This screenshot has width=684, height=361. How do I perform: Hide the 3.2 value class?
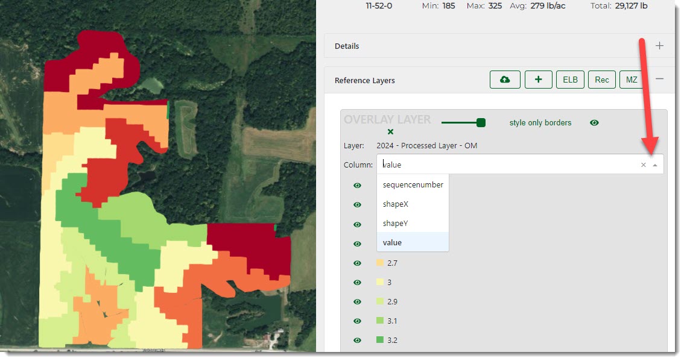click(x=357, y=341)
